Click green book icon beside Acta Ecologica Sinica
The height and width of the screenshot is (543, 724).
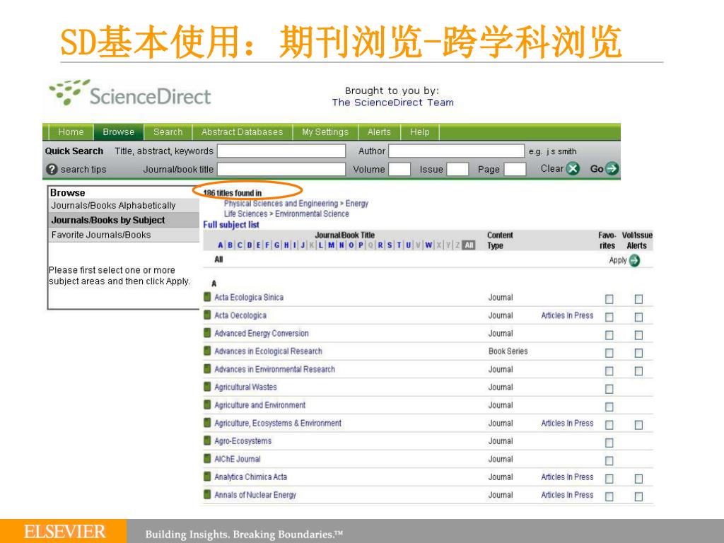pyautogui.click(x=207, y=297)
